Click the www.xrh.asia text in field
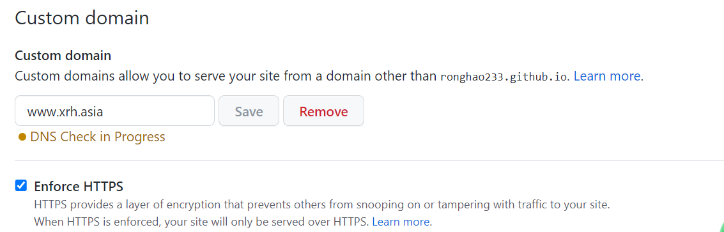 tap(65, 112)
